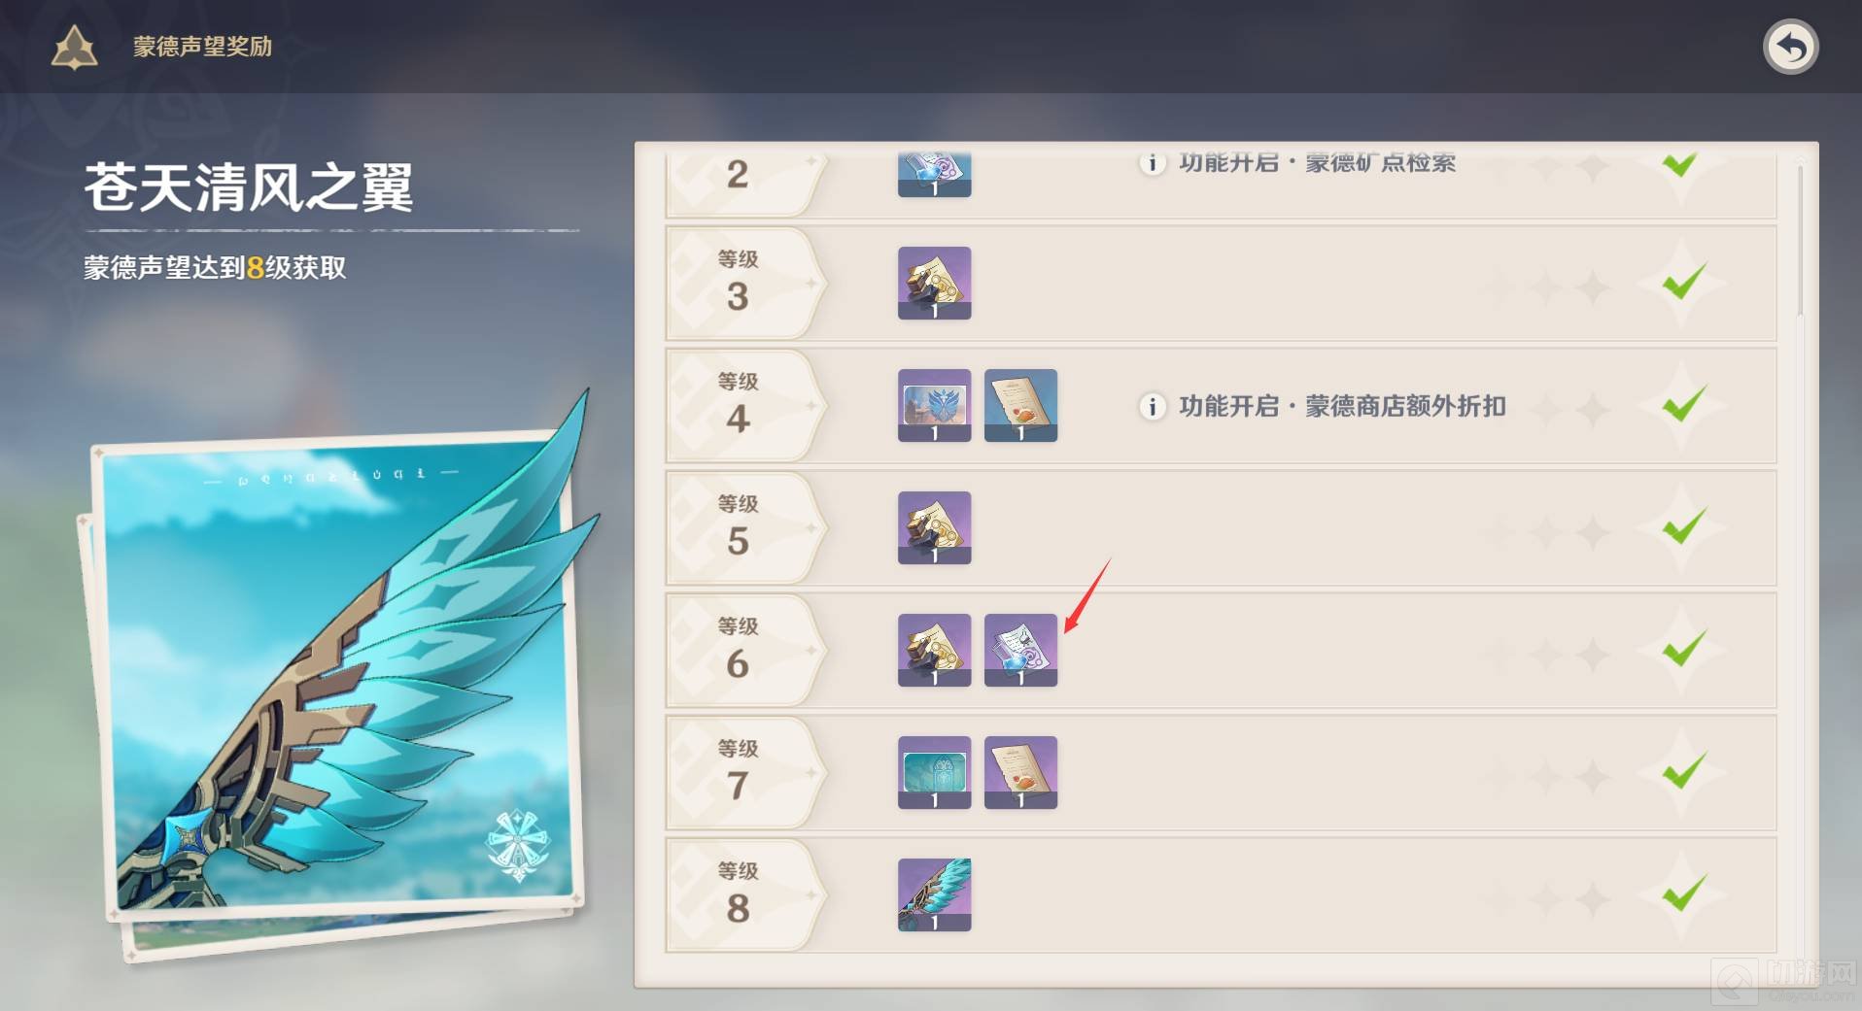This screenshot has height=1011, width=1862.
Task: Select level 6 potion formula reward icon
Action: [1020, 650]
